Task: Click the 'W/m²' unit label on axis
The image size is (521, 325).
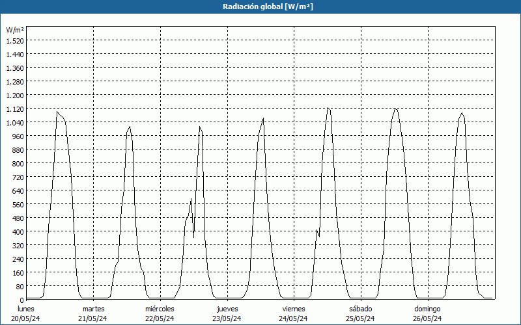Action: point(15,30)
